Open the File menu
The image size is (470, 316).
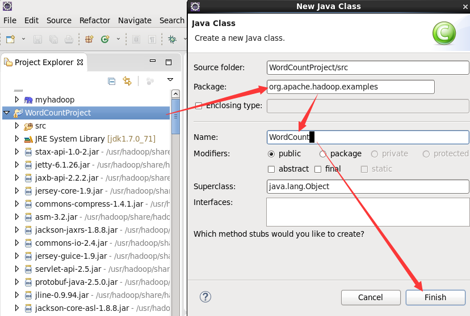click(10, 20)
